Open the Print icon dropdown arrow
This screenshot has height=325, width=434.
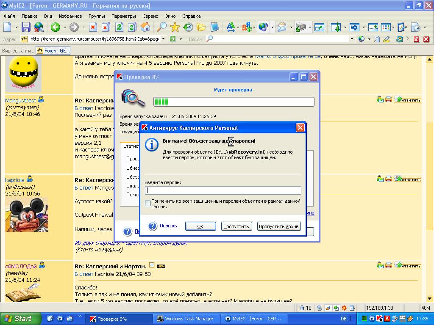[310, 28]
